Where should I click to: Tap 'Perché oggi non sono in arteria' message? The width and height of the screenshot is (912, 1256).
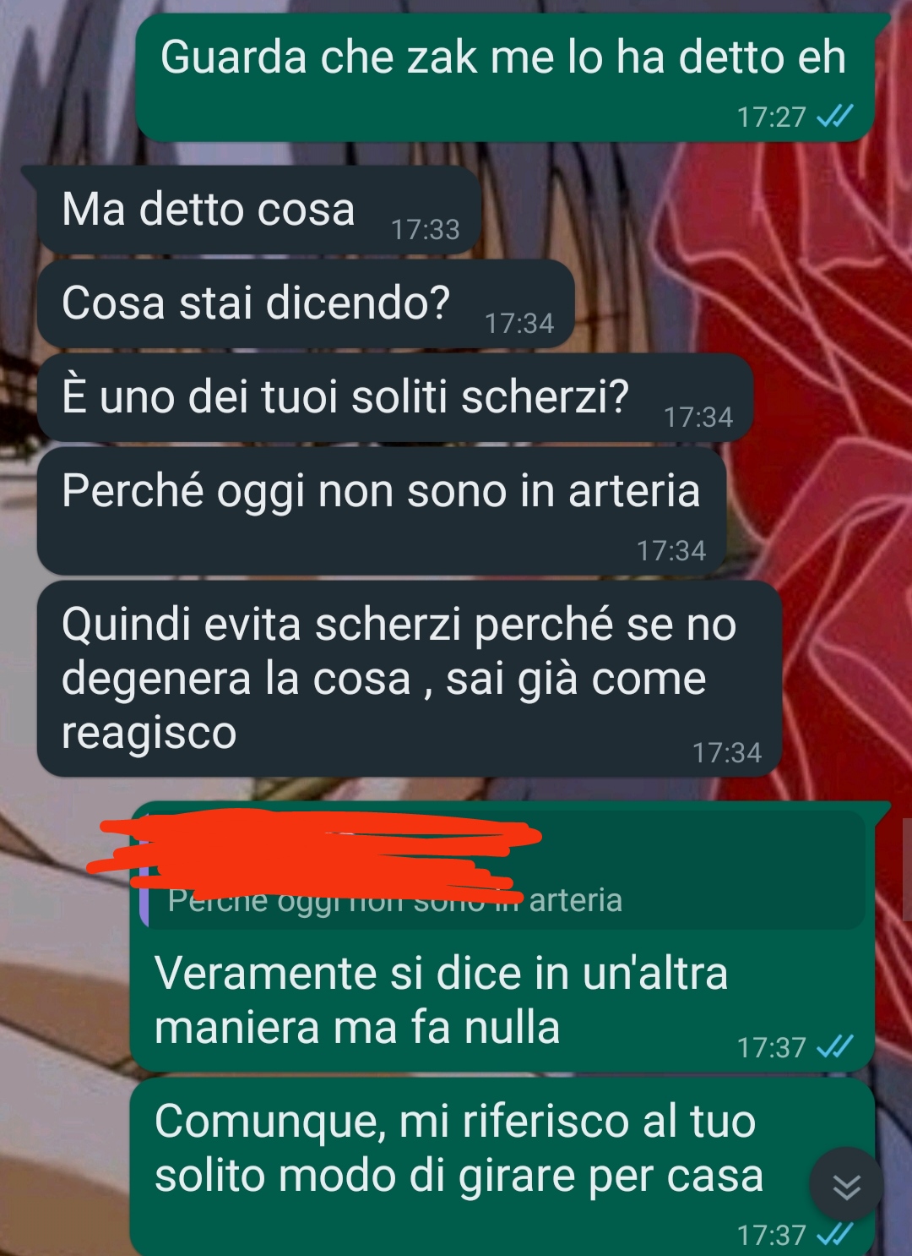[382, 511]
